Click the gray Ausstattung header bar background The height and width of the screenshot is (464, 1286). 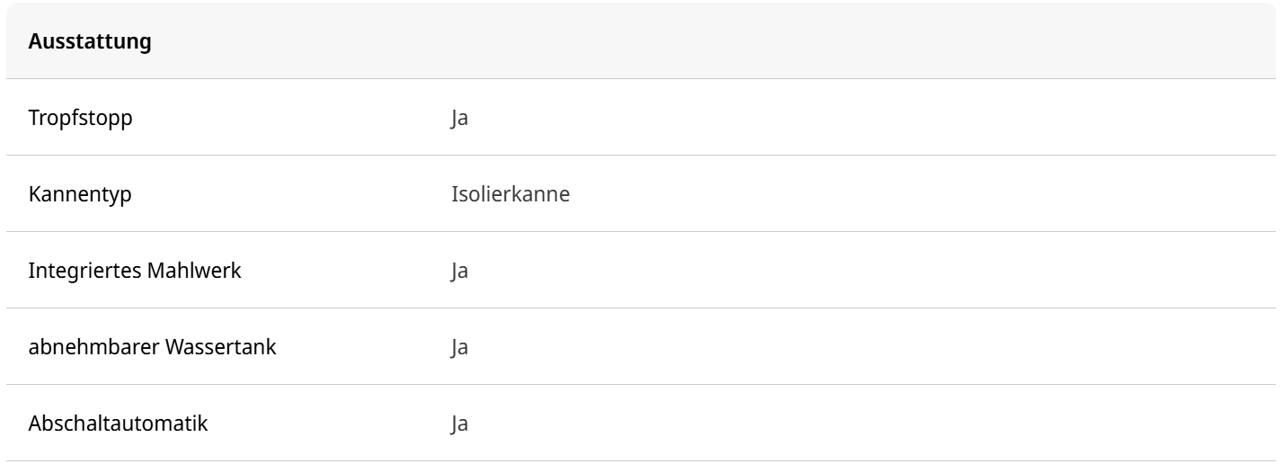click(x=719, y=43)
